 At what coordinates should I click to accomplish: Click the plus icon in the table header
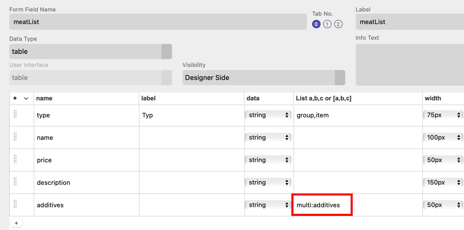(x=15, y=98)
